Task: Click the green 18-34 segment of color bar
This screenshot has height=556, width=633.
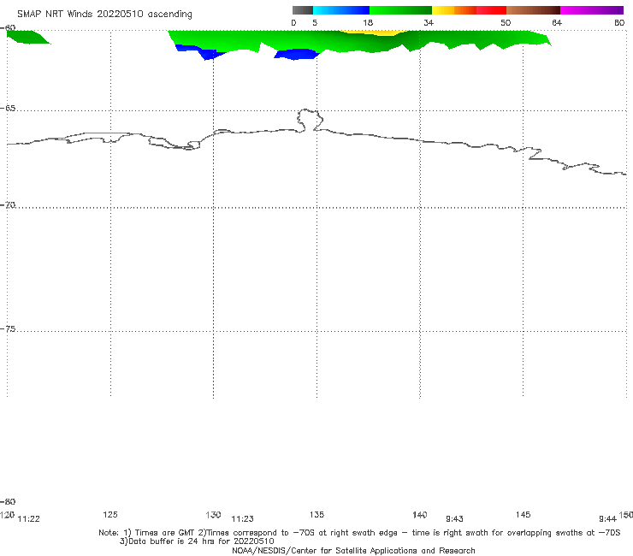Action: (x=400, y=10)
